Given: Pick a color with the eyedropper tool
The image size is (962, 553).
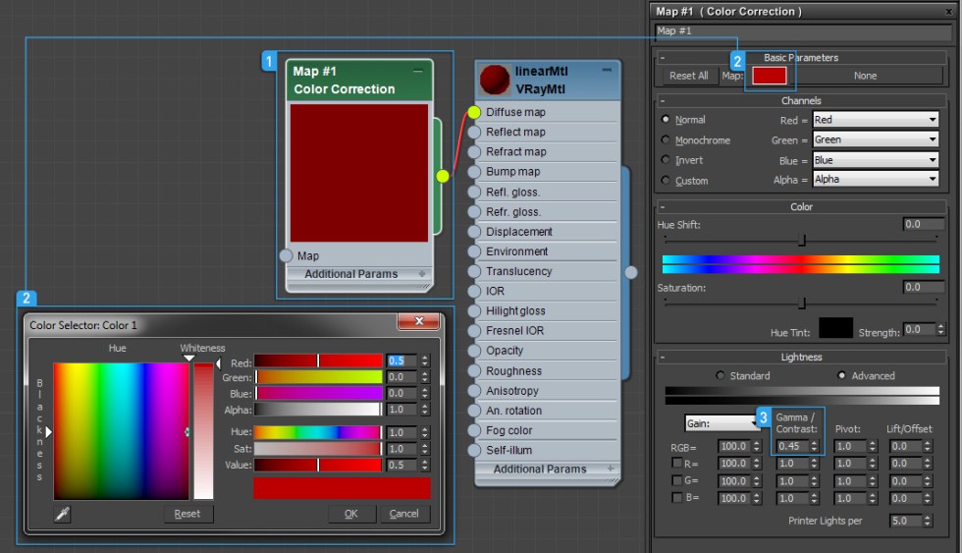Looking at the screenshot, I should click(x=62, y=514).
